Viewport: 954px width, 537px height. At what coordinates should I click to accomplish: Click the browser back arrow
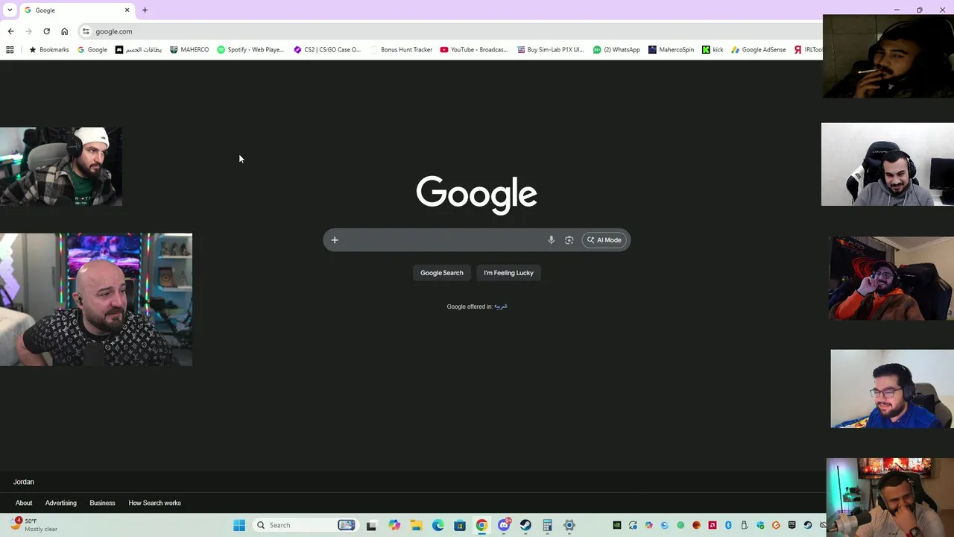click(x=10, y=31)
